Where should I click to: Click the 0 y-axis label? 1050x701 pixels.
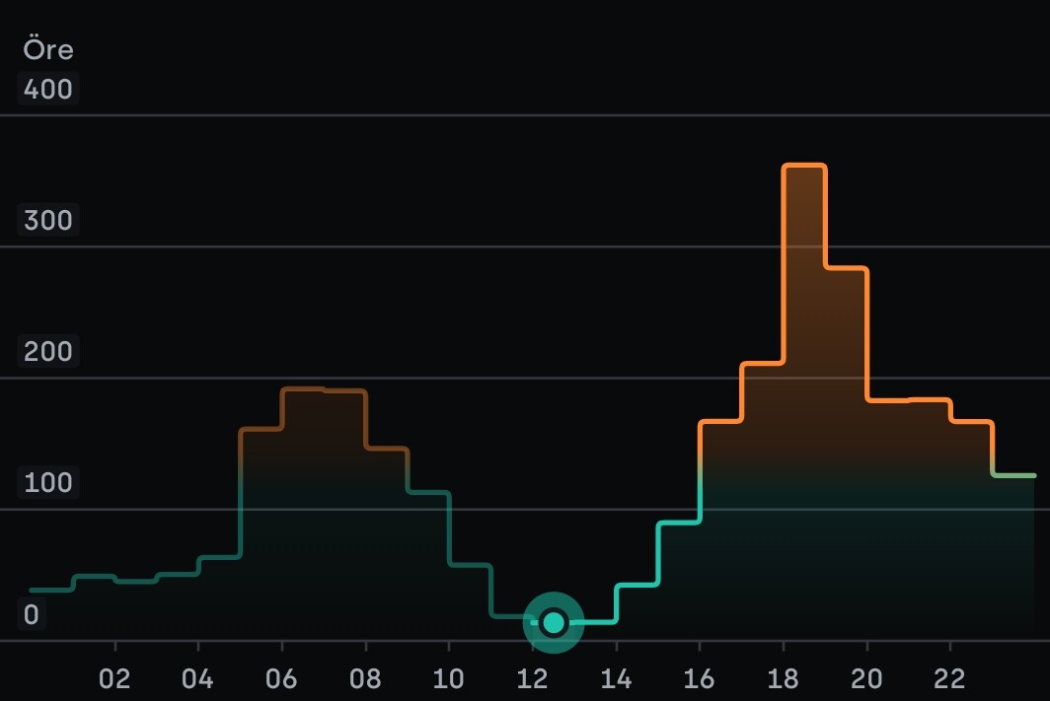click(32, 614)
